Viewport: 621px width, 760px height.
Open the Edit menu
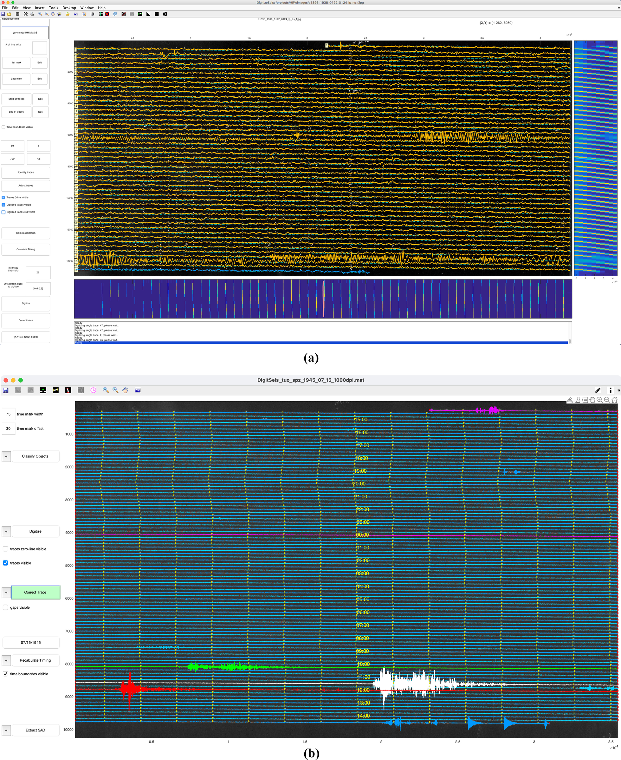click(x=16, y=8)
